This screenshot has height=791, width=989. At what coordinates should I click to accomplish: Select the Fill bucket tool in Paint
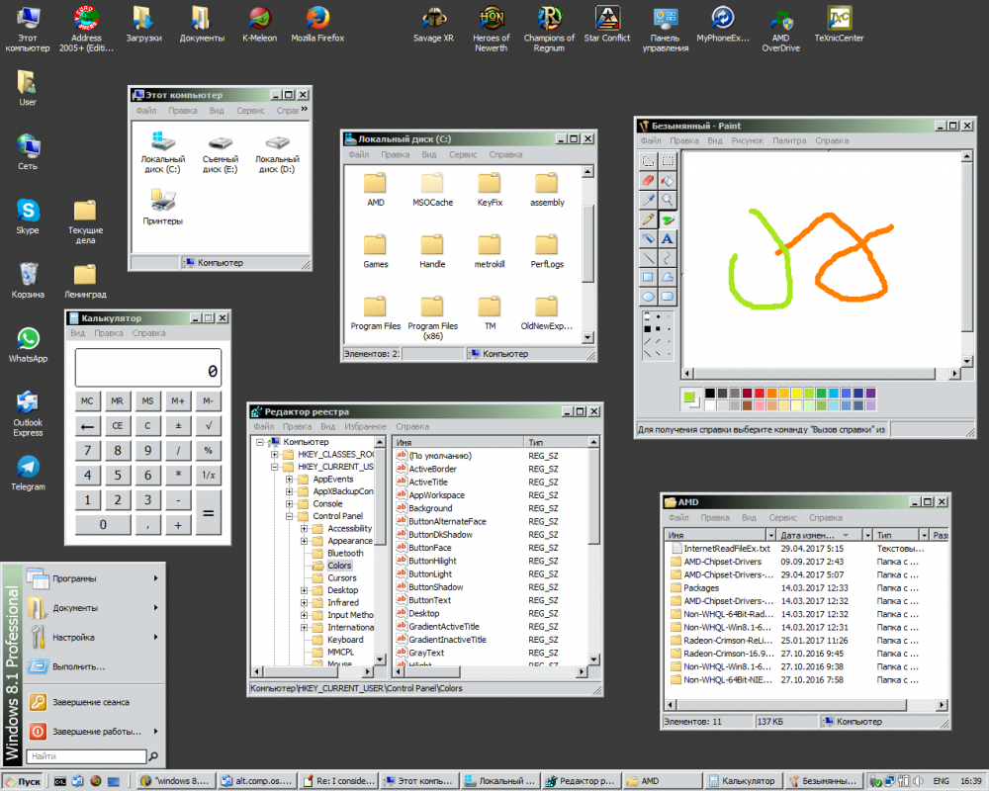[x=668, y=180]
